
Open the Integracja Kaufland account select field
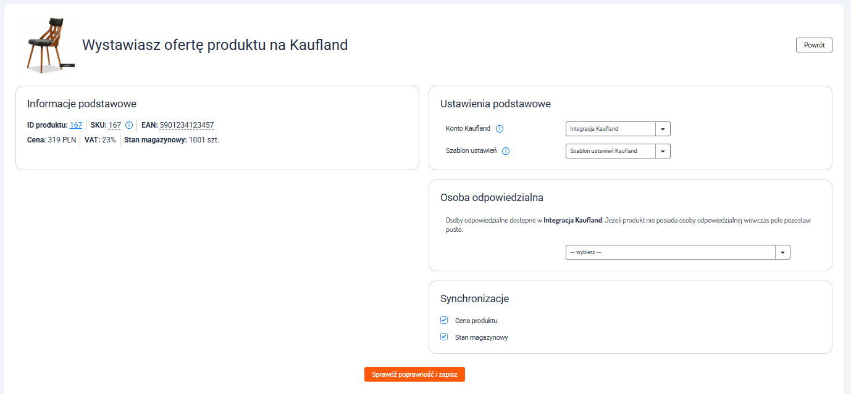tap(610, 129)
